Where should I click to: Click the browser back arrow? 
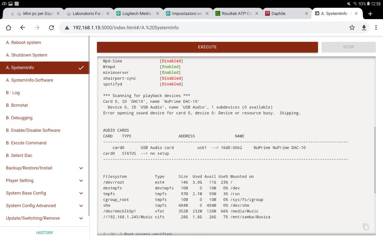pyautogui.click(x=23, y=27)
